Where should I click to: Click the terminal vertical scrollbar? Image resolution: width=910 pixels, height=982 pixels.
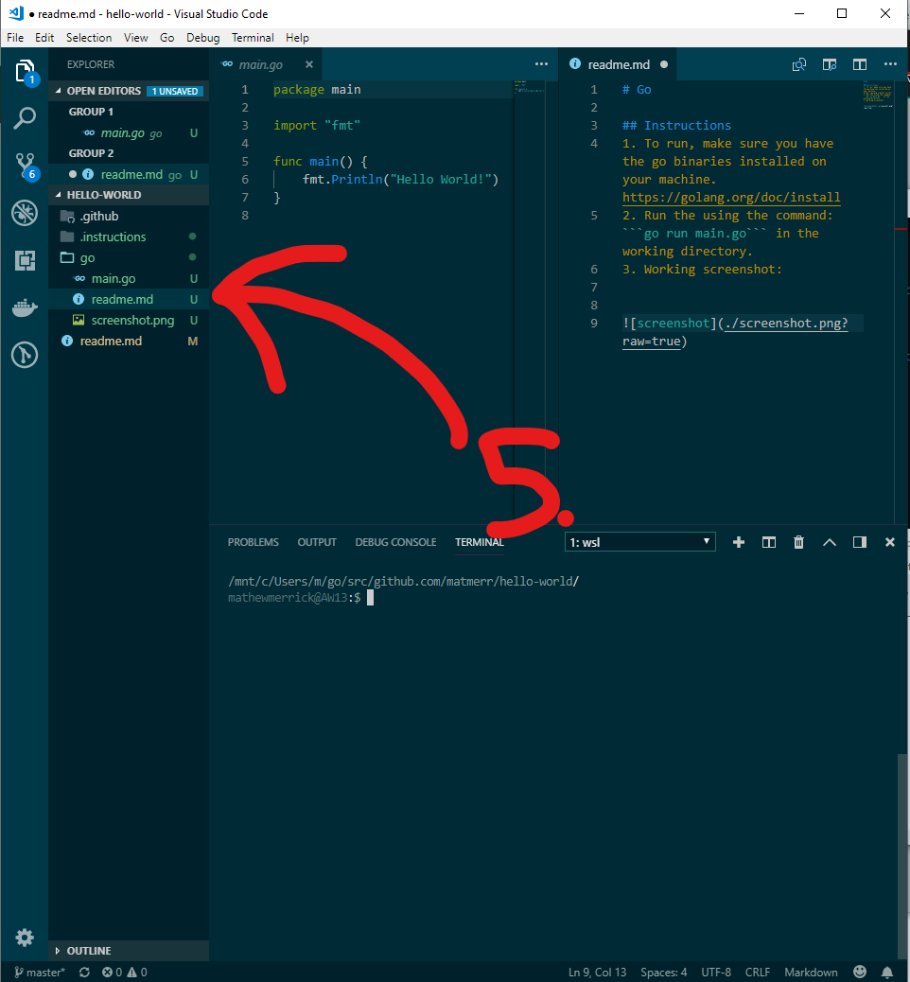(902, 855)
